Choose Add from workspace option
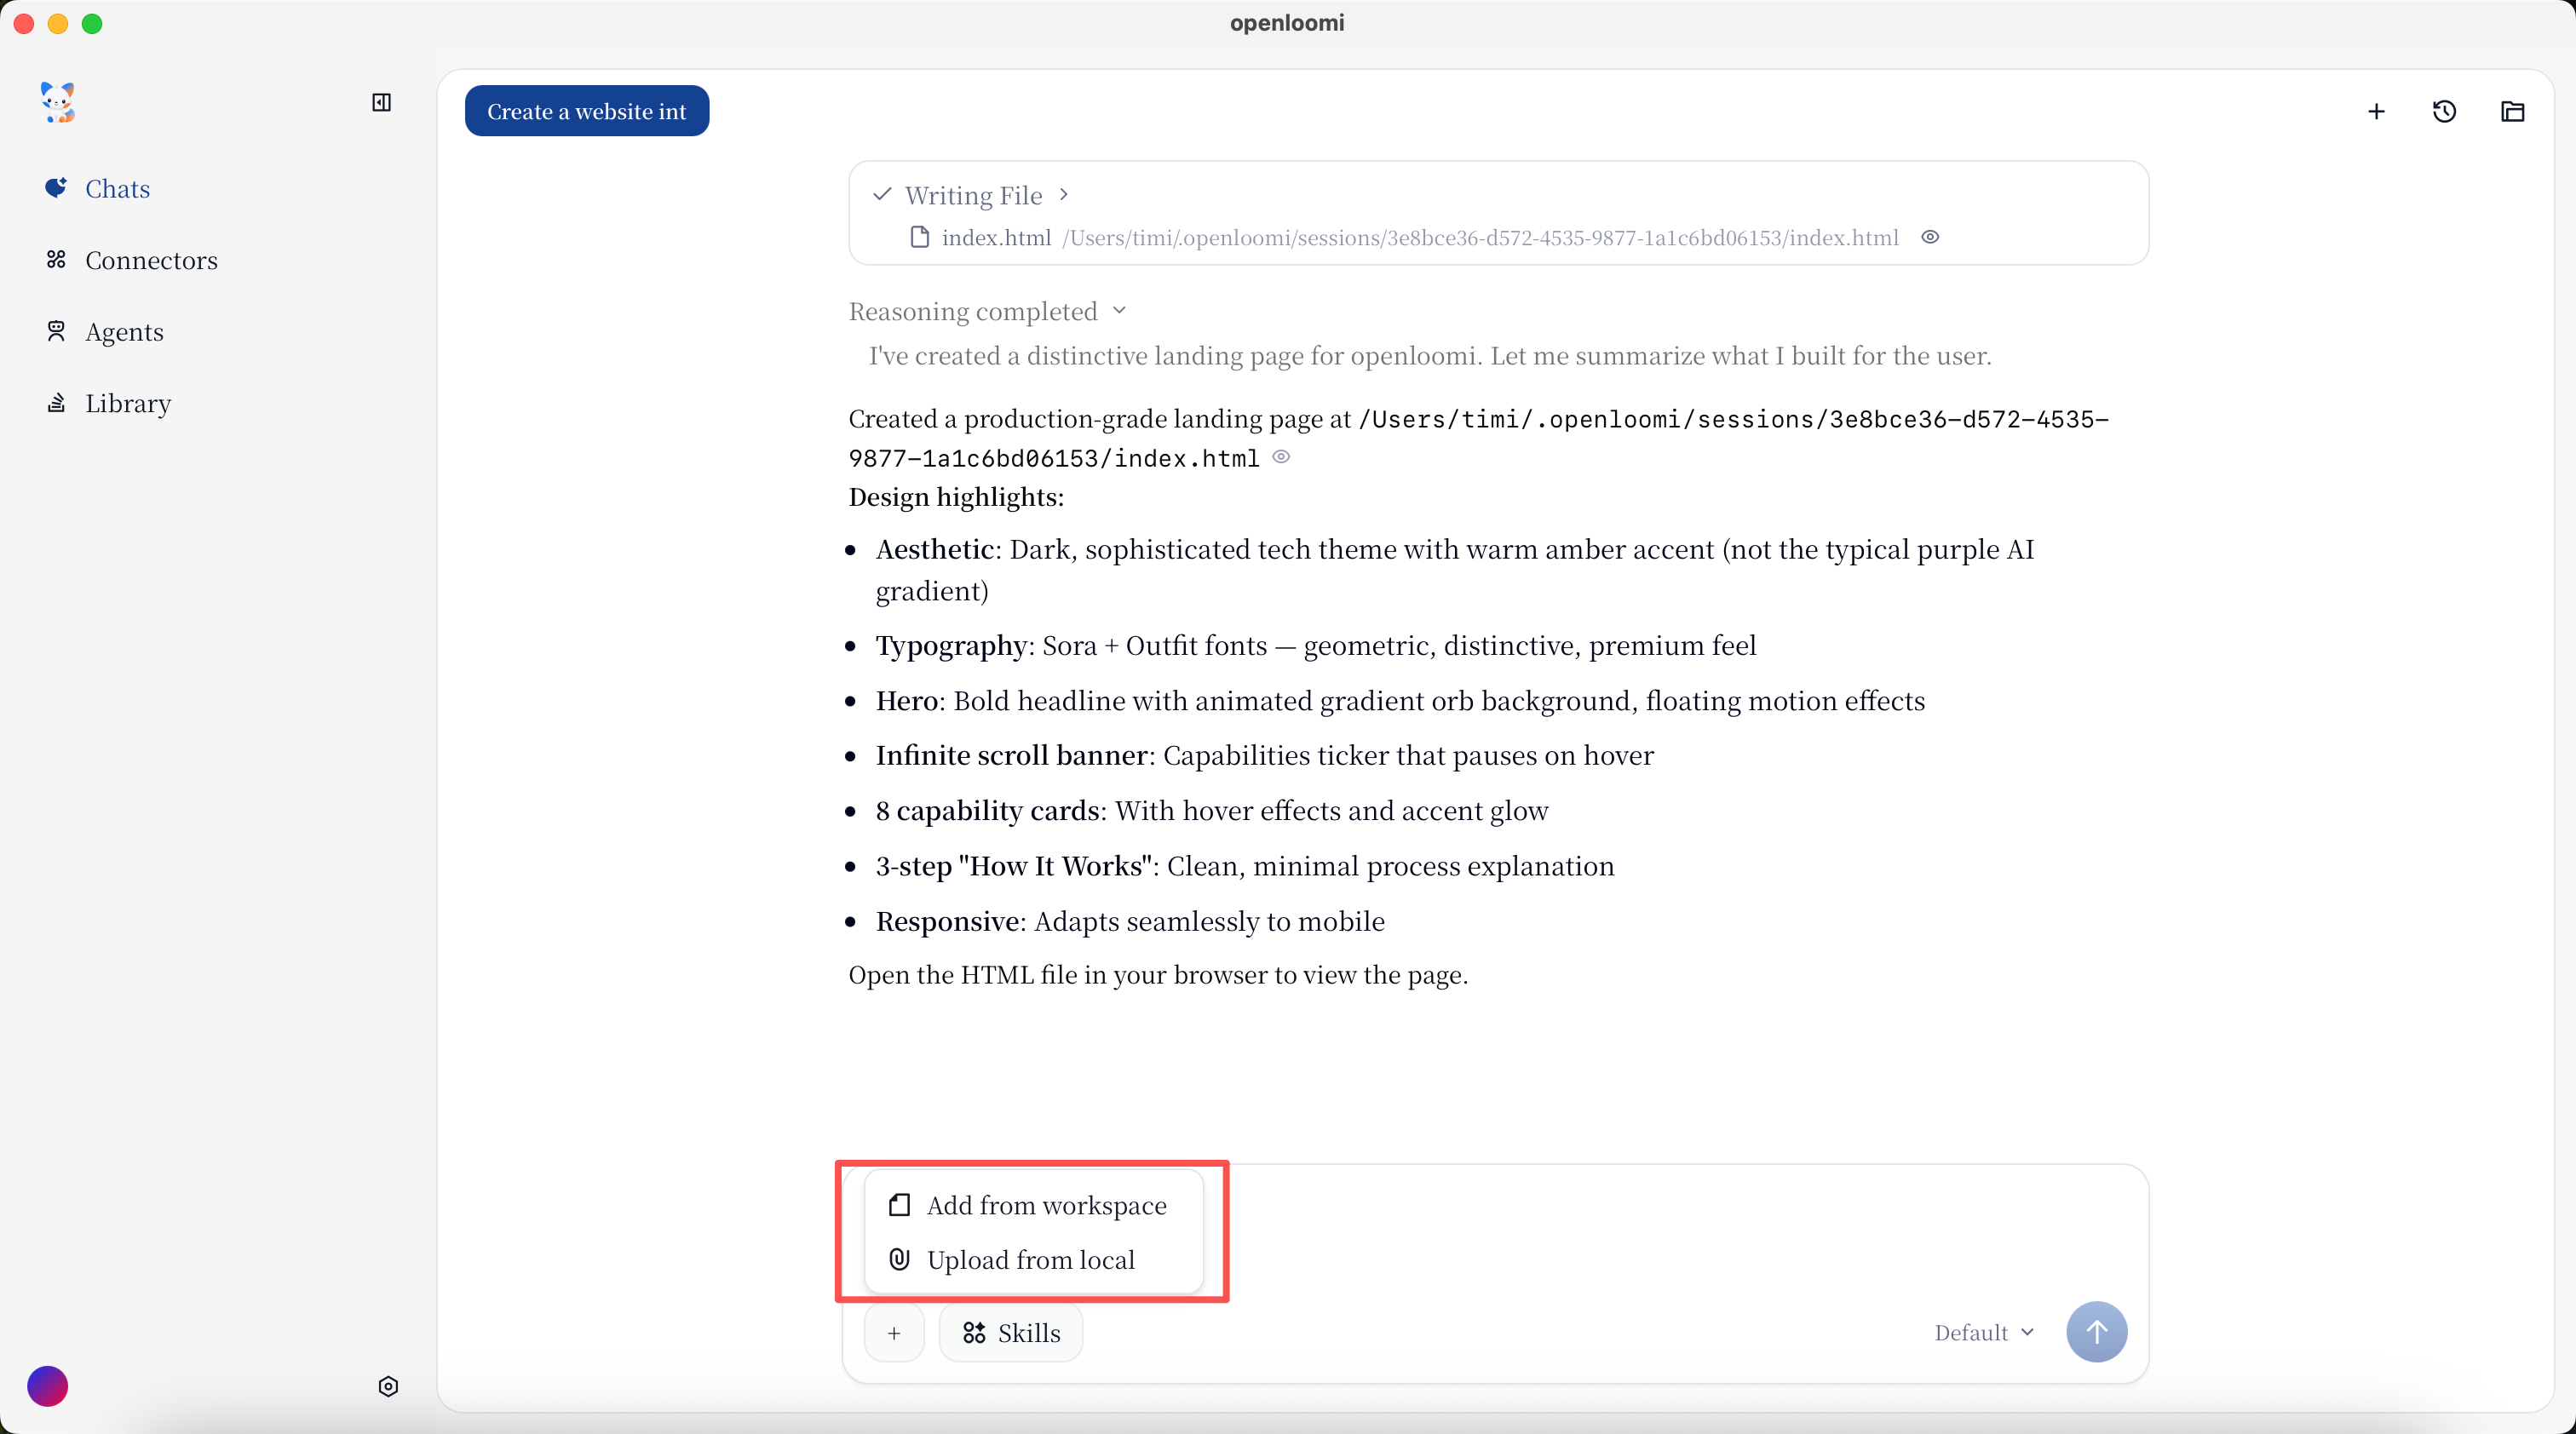The height and width of the screenshot is (1434, 2576). pos(1033,1205)
